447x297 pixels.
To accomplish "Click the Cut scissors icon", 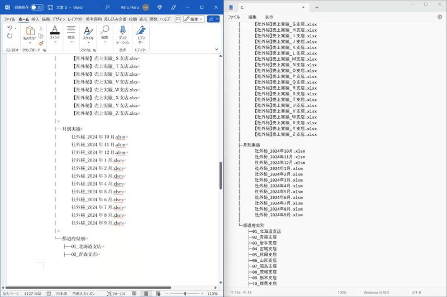I will click(41, 28).
